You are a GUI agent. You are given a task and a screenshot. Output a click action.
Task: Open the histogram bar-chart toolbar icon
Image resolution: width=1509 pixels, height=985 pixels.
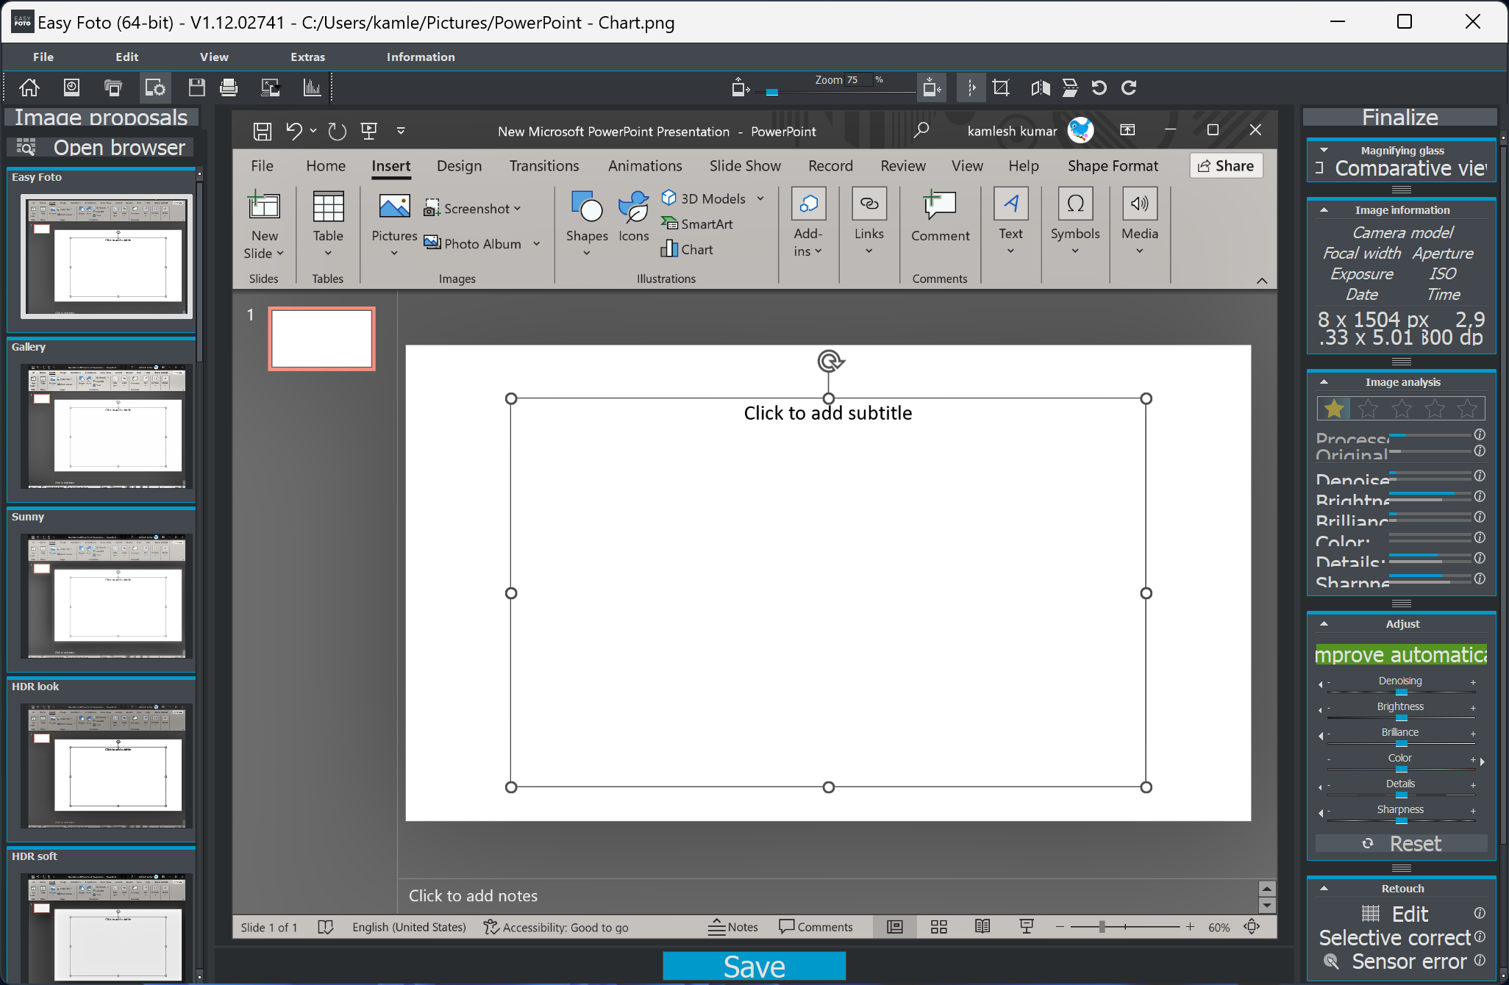click(x=313, y=88)
